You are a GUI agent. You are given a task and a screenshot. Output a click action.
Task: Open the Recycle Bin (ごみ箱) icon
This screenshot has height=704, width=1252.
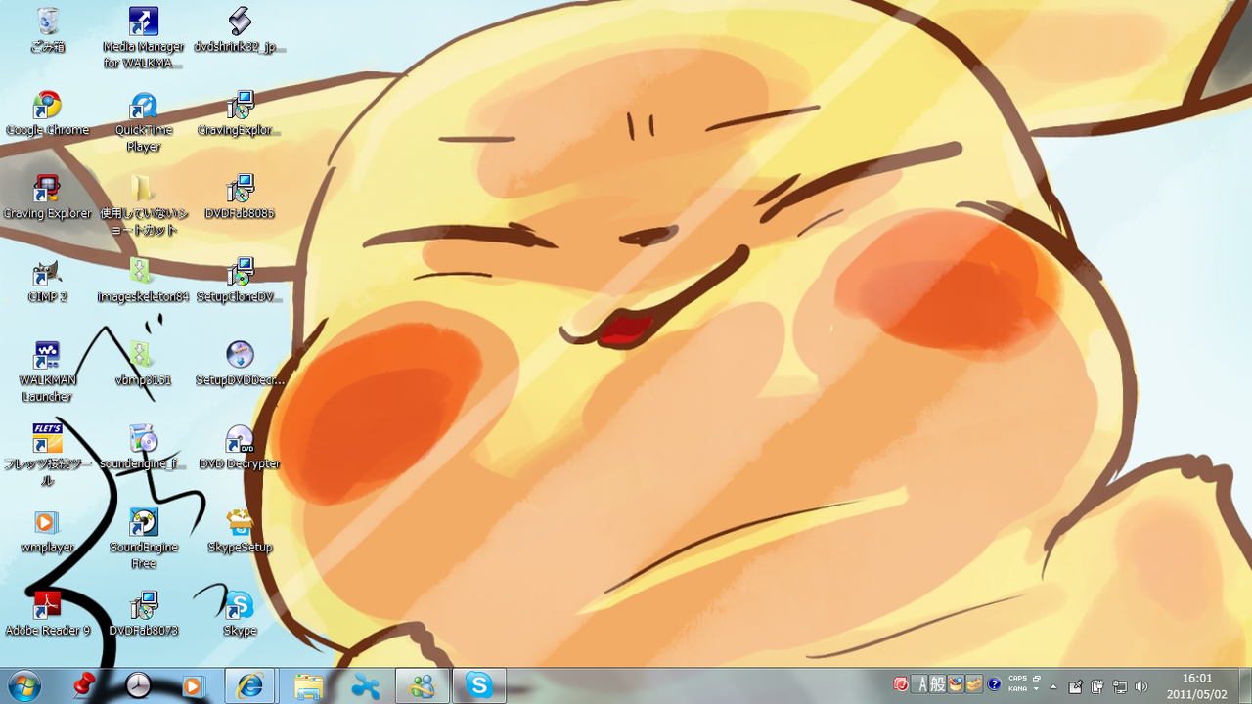coord(47,30)
